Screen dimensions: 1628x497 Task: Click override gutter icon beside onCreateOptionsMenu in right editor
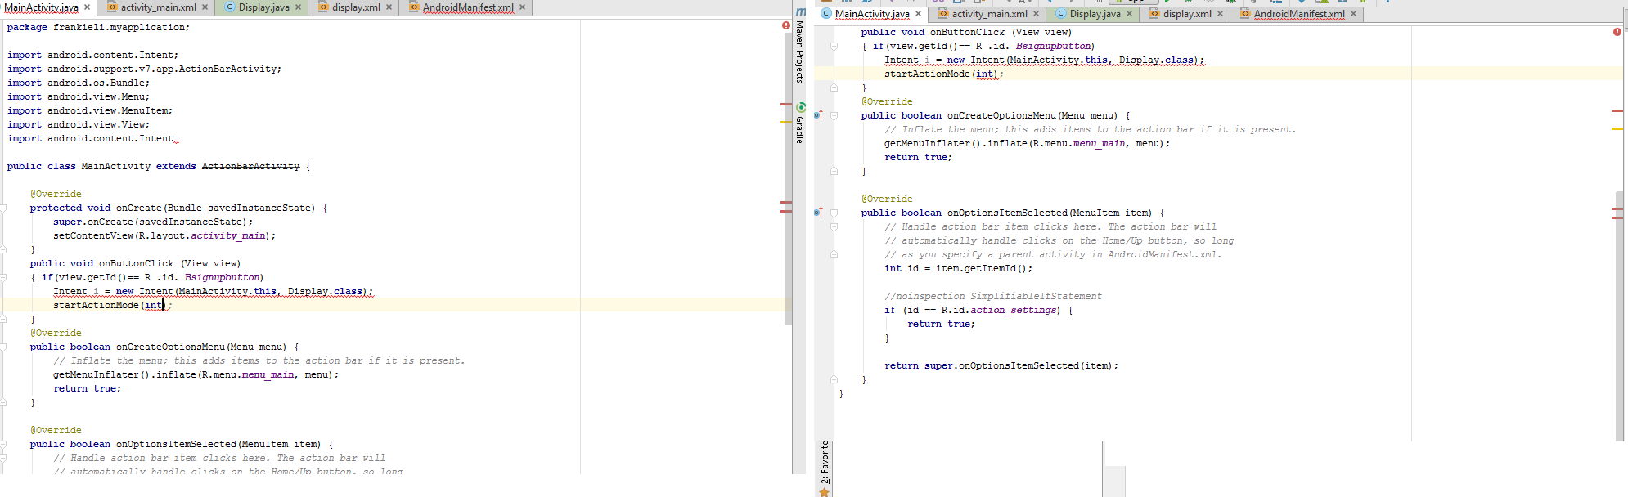(x=818, y=115)
